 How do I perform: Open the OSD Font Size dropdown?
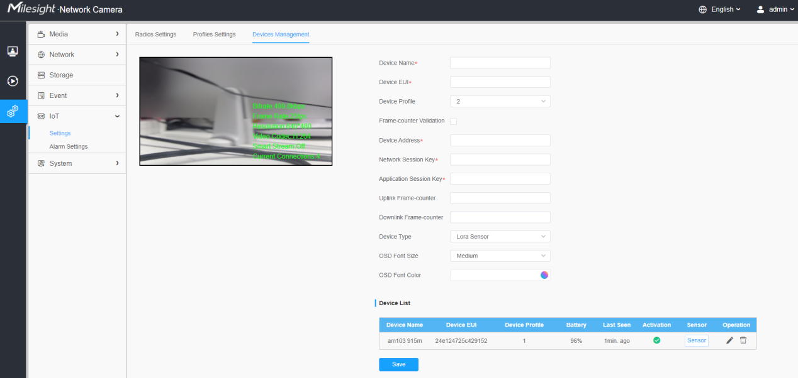click(500, 256)
